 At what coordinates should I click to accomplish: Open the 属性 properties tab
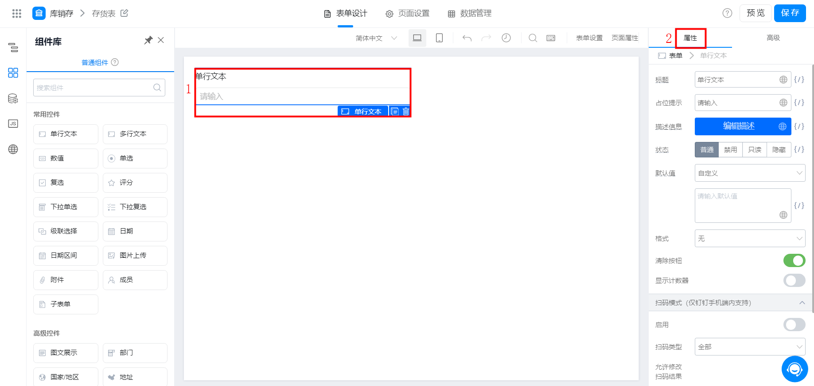690,38
